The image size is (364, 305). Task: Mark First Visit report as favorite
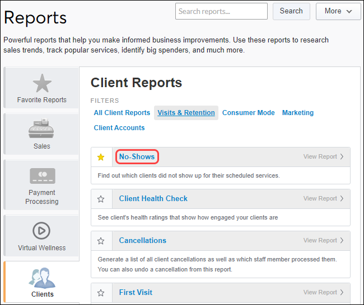[101, 293]
